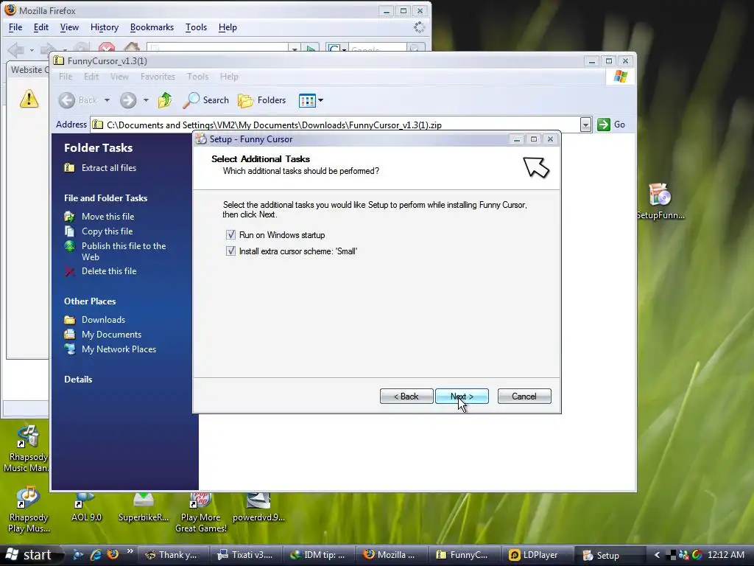
Task: Open the Back history dropdown arrow
Action: [107, 100]
